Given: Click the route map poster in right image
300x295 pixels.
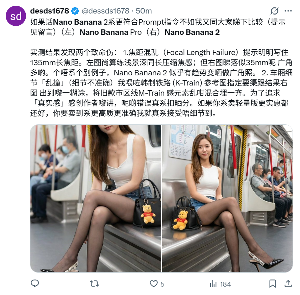Looking at the screenshot, I should (182, 142).
